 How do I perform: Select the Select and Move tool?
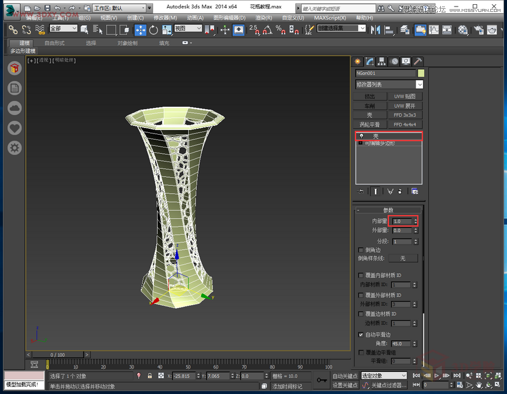(140, 30)
